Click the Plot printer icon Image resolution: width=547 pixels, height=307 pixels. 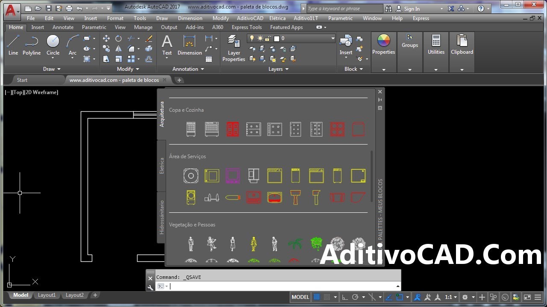[69, 8]
